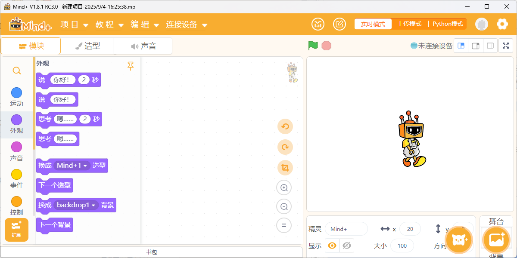Viewport: 517px width, 258px height.
Task: Open the 连接设备 connect device menu
Action: [x=187, y=25]
